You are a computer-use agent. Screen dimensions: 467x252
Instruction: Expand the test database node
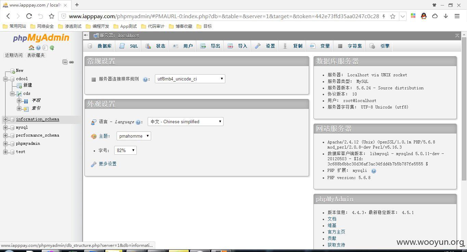point(5,152)
